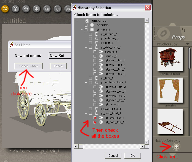The height and width of the screenshot is (162, 192).
Task: Click hierarchy list scroll down arrow
Action: click(x=147, y=142)
